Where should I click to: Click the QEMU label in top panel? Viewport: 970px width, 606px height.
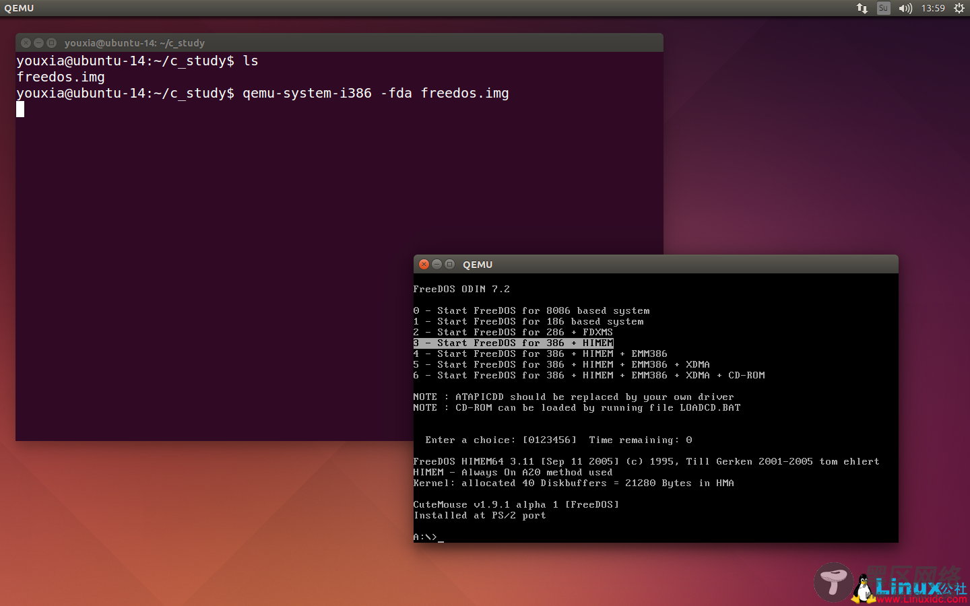(19, 8)
